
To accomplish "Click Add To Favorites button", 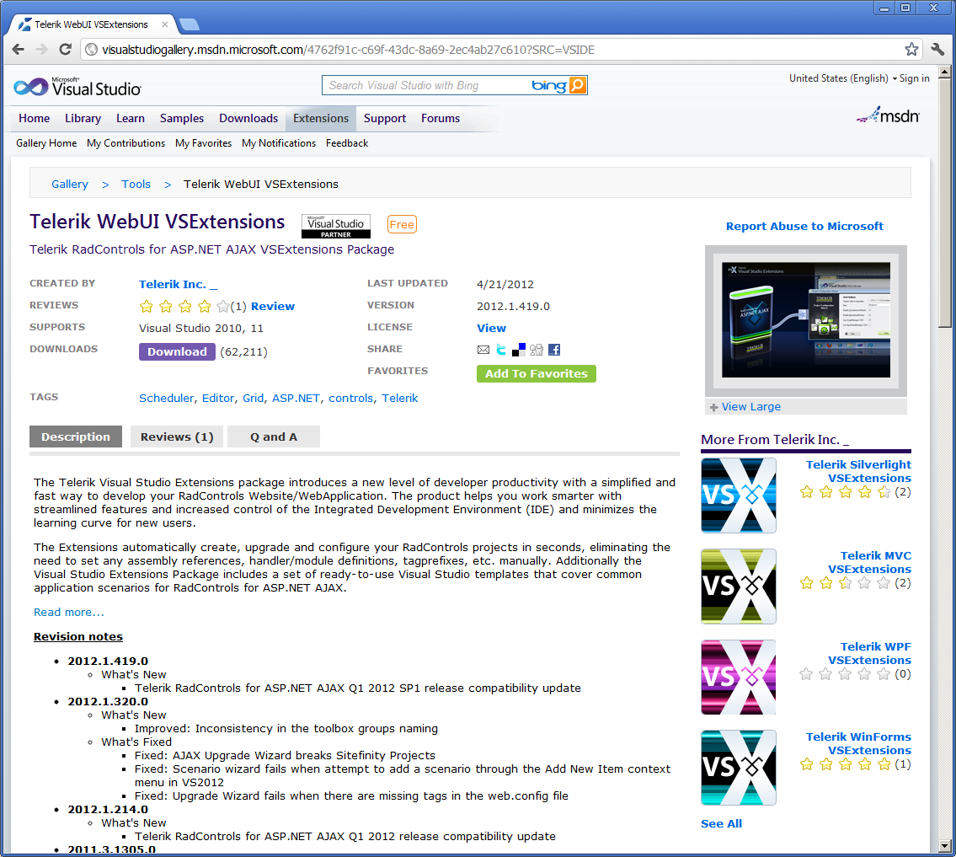I will coord(537,374).
